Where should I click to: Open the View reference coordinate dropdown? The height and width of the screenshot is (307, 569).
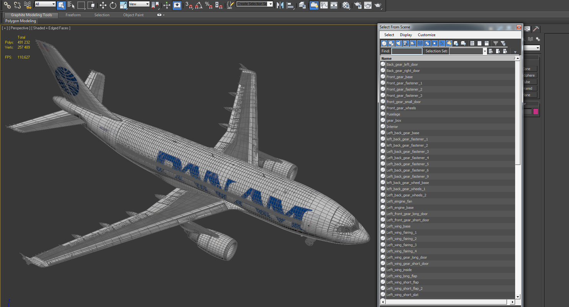(139, 4)
